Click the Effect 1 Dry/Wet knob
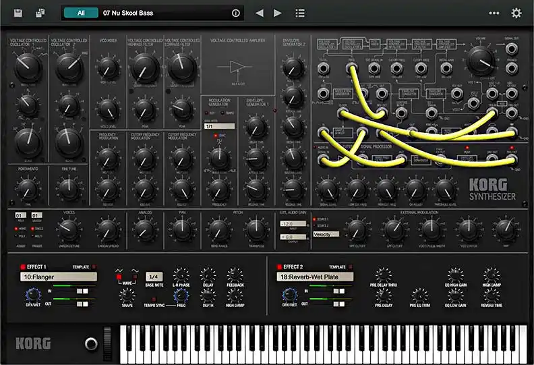The height and width of the screenshot is (365, 534). [33, 294]
